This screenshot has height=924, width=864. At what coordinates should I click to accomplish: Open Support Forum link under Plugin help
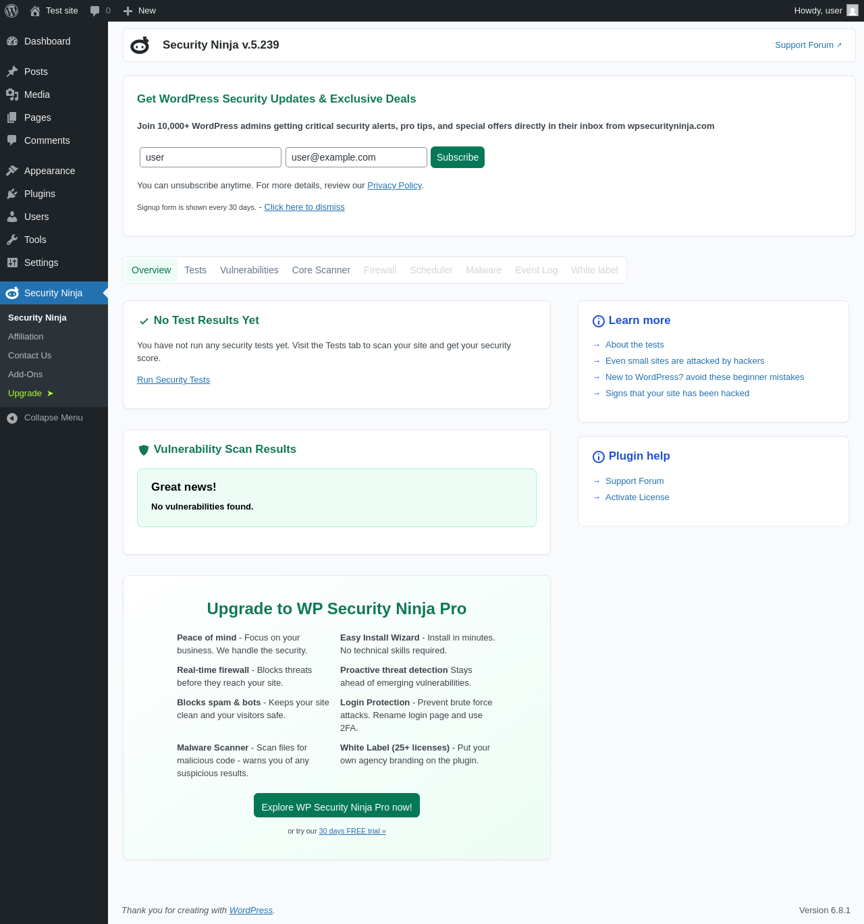[x=634, y=481]
